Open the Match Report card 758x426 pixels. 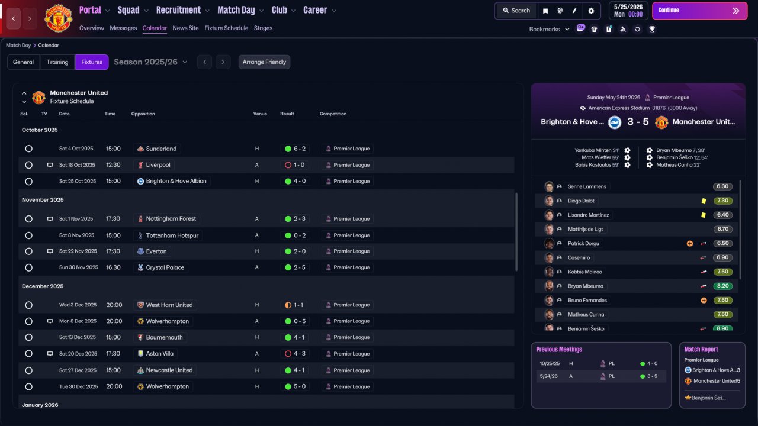712,375
